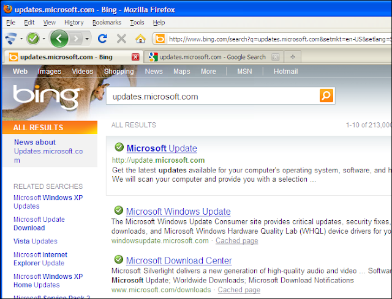Click the http://update.microsoft.com green URL
392x299 pixels.
click(158, 160)
